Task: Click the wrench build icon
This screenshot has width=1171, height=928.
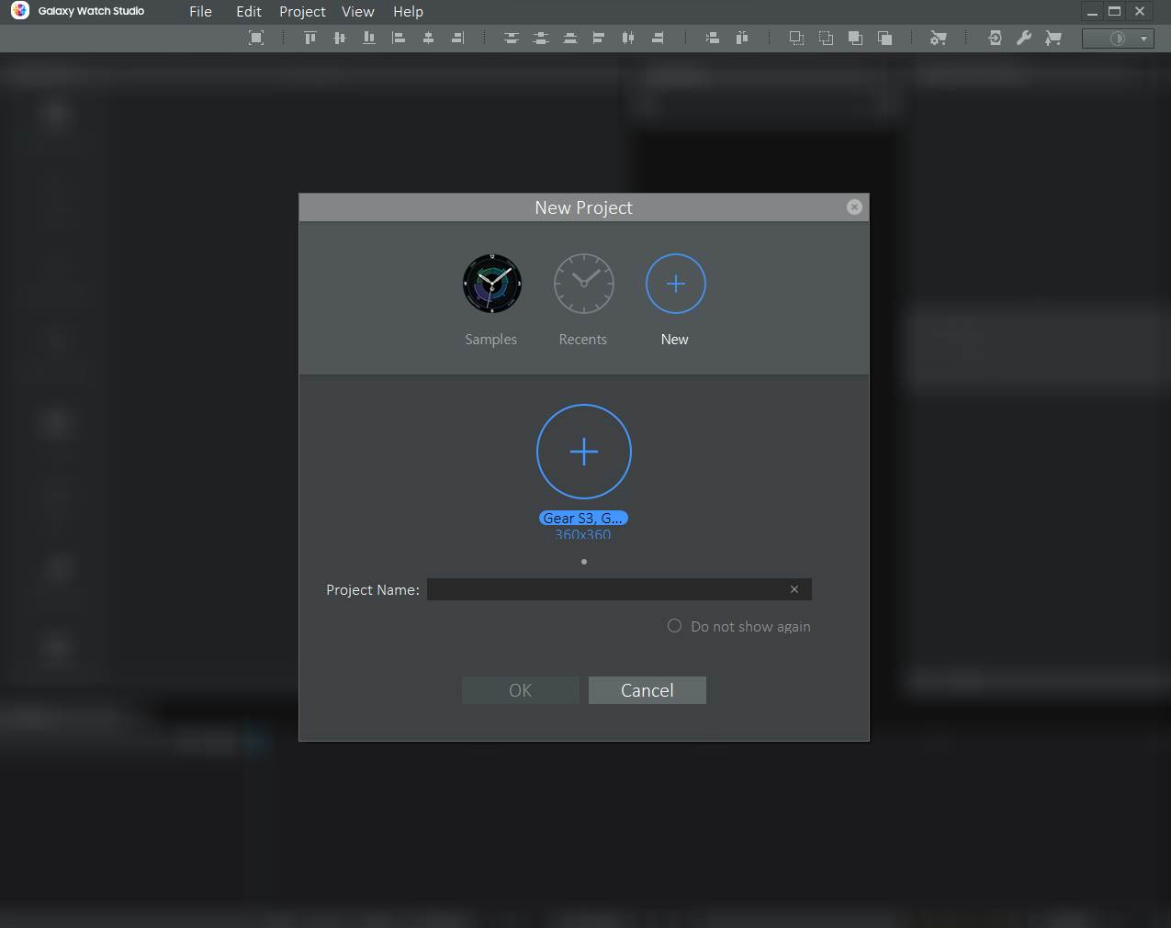Action: pos(1024,38)
